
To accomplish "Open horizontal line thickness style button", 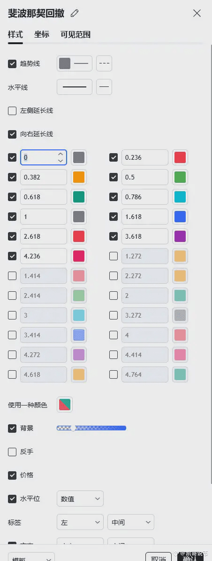I will (104, 87).
